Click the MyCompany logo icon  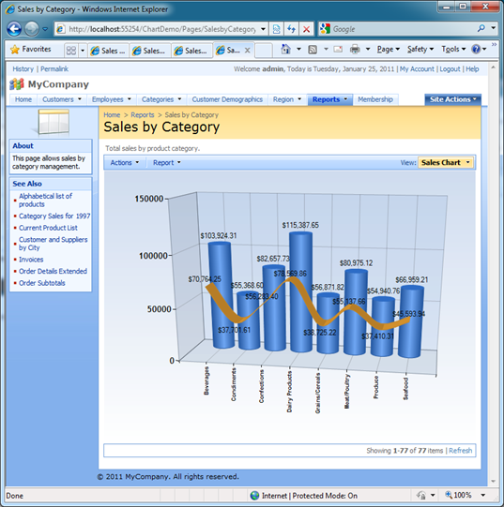[x=17, y=84]
